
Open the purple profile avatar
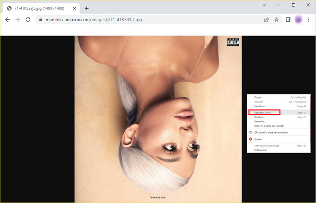click(x=298, y=19)
